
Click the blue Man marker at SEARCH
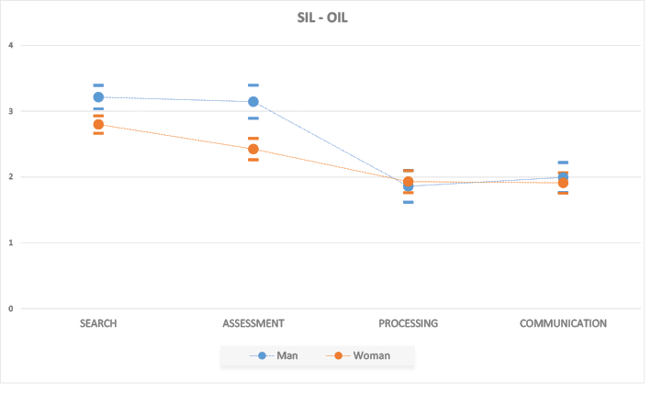[x=98, y=97]
